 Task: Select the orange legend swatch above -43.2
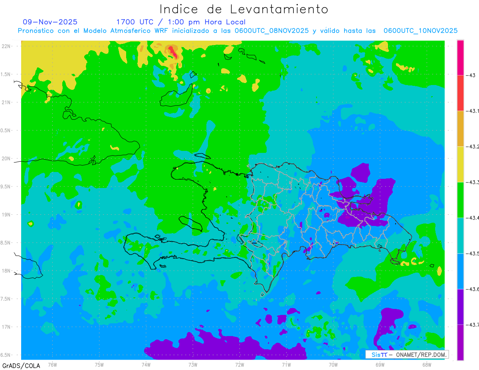point(460,129)
